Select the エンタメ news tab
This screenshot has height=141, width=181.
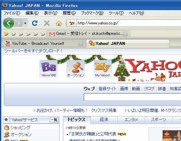point(131,120)
